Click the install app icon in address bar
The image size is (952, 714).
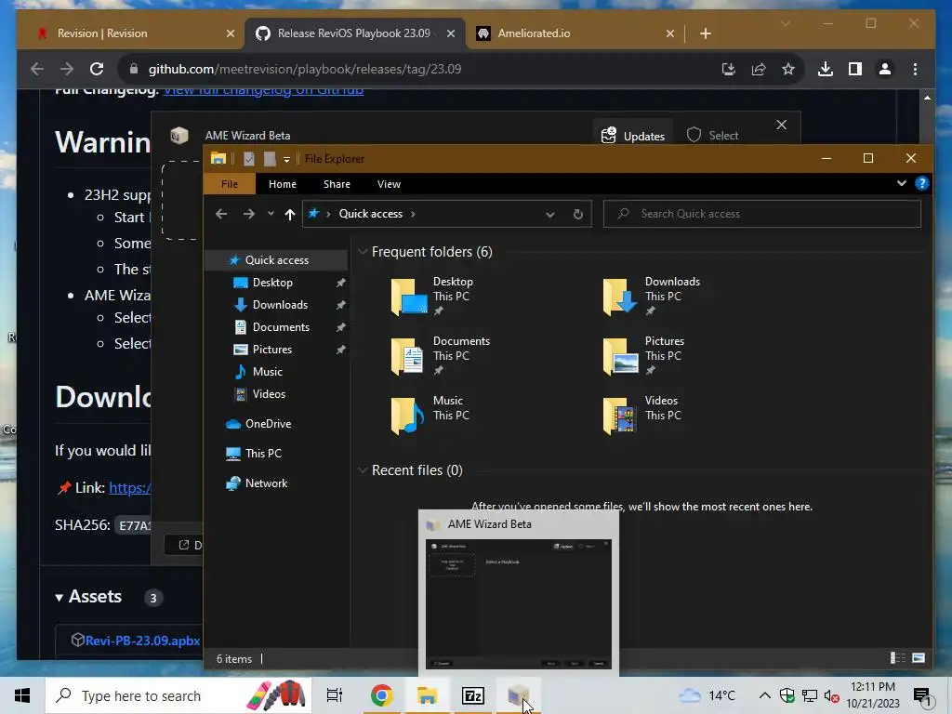729,69
